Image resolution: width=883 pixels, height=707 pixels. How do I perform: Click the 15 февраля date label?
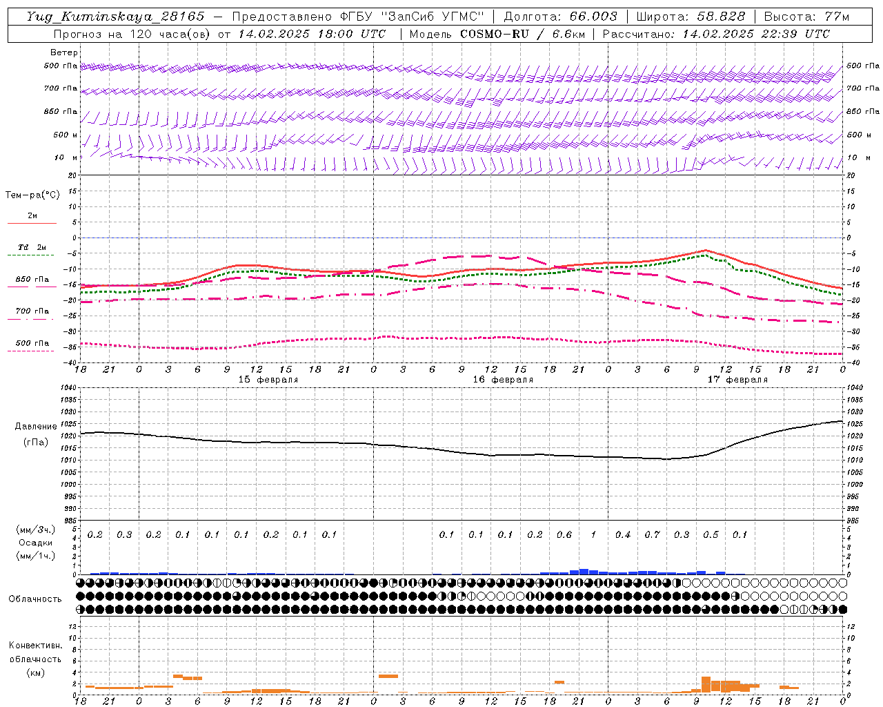coord(268,380)
